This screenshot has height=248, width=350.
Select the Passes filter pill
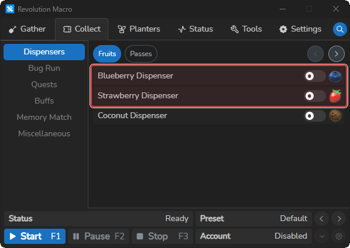[x=141, y=54]
